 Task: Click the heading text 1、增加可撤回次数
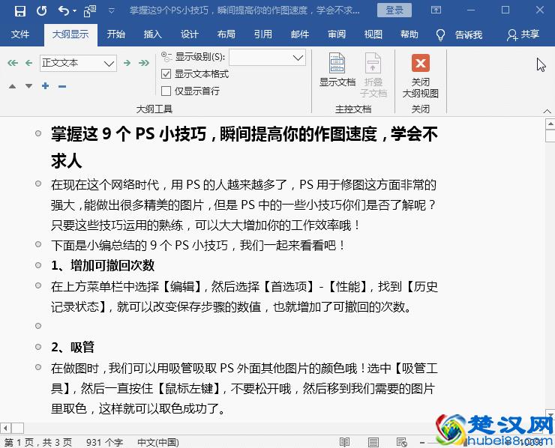point(103,265)
